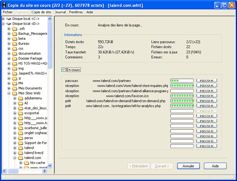Click the Disque local C: drive icon
This screenshot has width=237, height=181.
[9, 19]
